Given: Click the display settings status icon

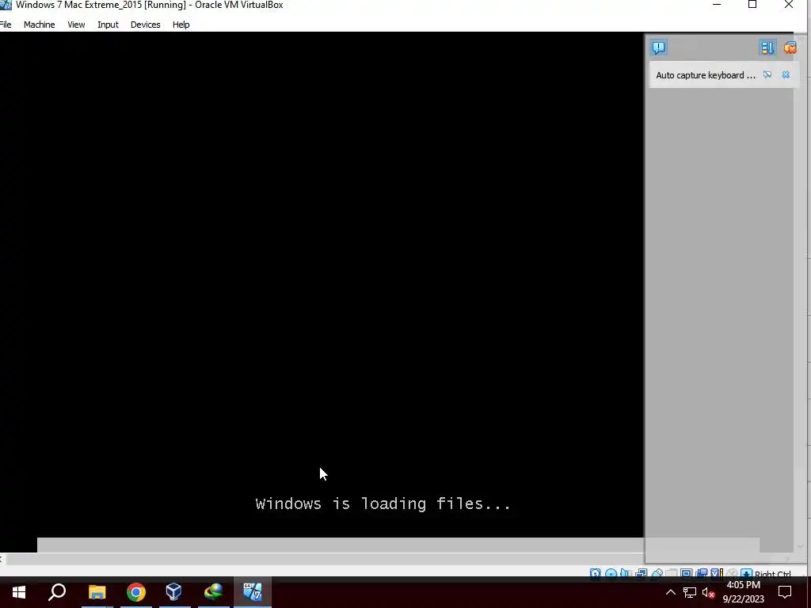Looking at the screenshot, I should point(687,573).
